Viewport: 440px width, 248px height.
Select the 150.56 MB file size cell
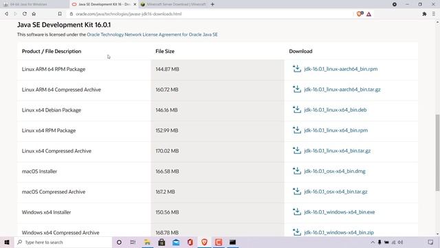pyautogui.click(x=167, y=212)
